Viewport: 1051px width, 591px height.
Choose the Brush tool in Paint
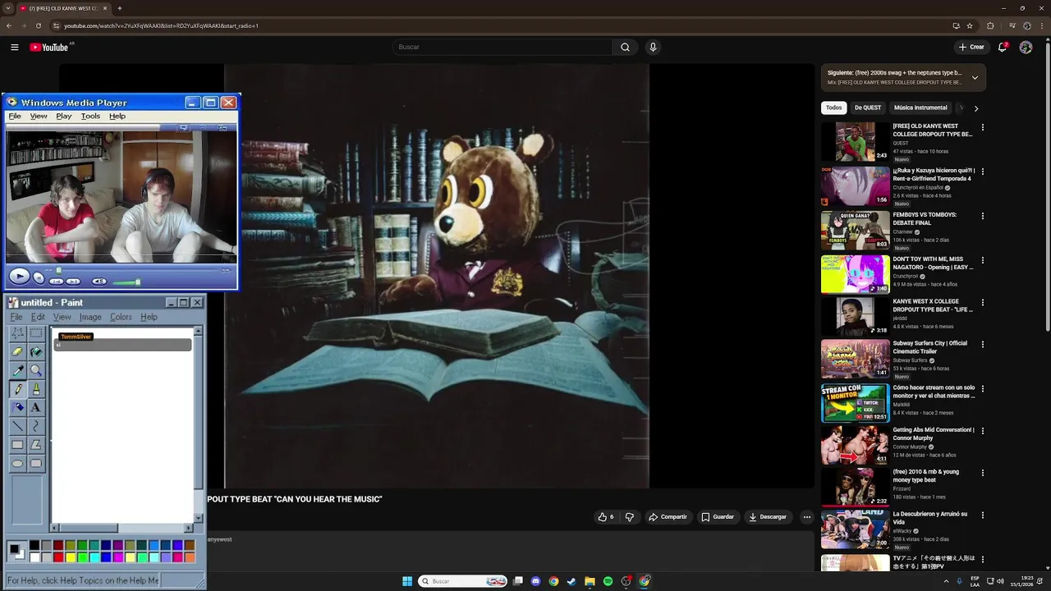[x=36, y=389]
